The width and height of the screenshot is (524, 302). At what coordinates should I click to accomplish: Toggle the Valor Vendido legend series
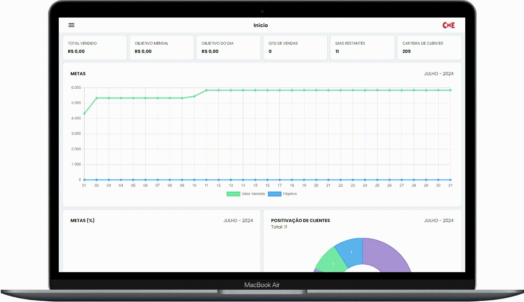click(253, 194)
